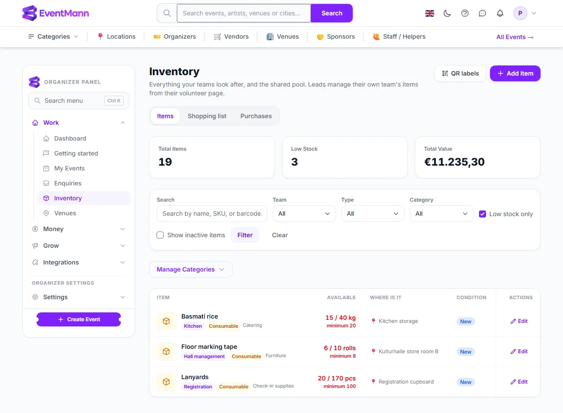Open the Type filter dropdown
Image resolution: width=563 pixels, height=413 pixels.
point(373,214)
